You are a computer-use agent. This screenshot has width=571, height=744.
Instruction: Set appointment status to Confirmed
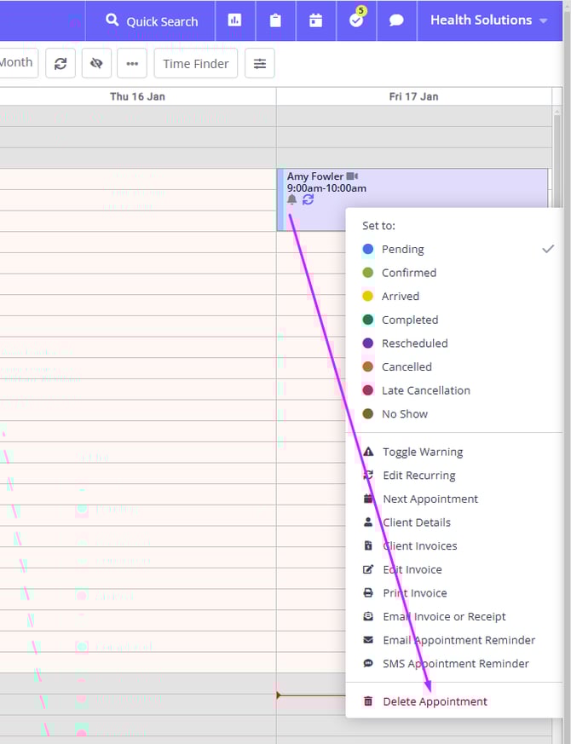pos(408,273)
